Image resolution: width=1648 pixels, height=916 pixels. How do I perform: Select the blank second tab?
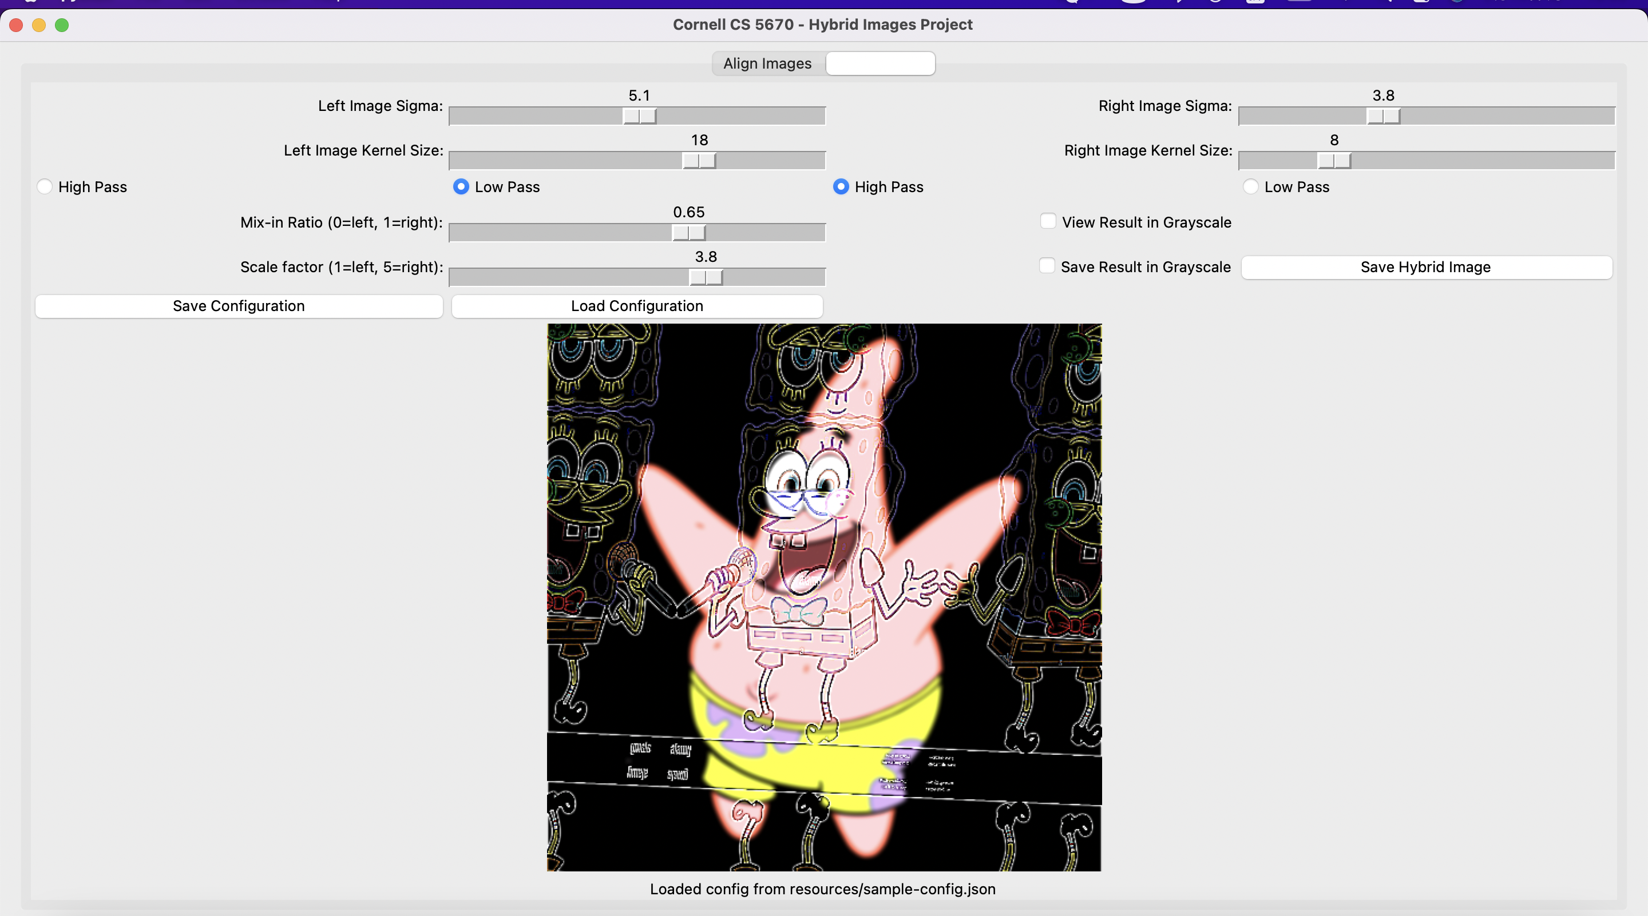(880, 63)
